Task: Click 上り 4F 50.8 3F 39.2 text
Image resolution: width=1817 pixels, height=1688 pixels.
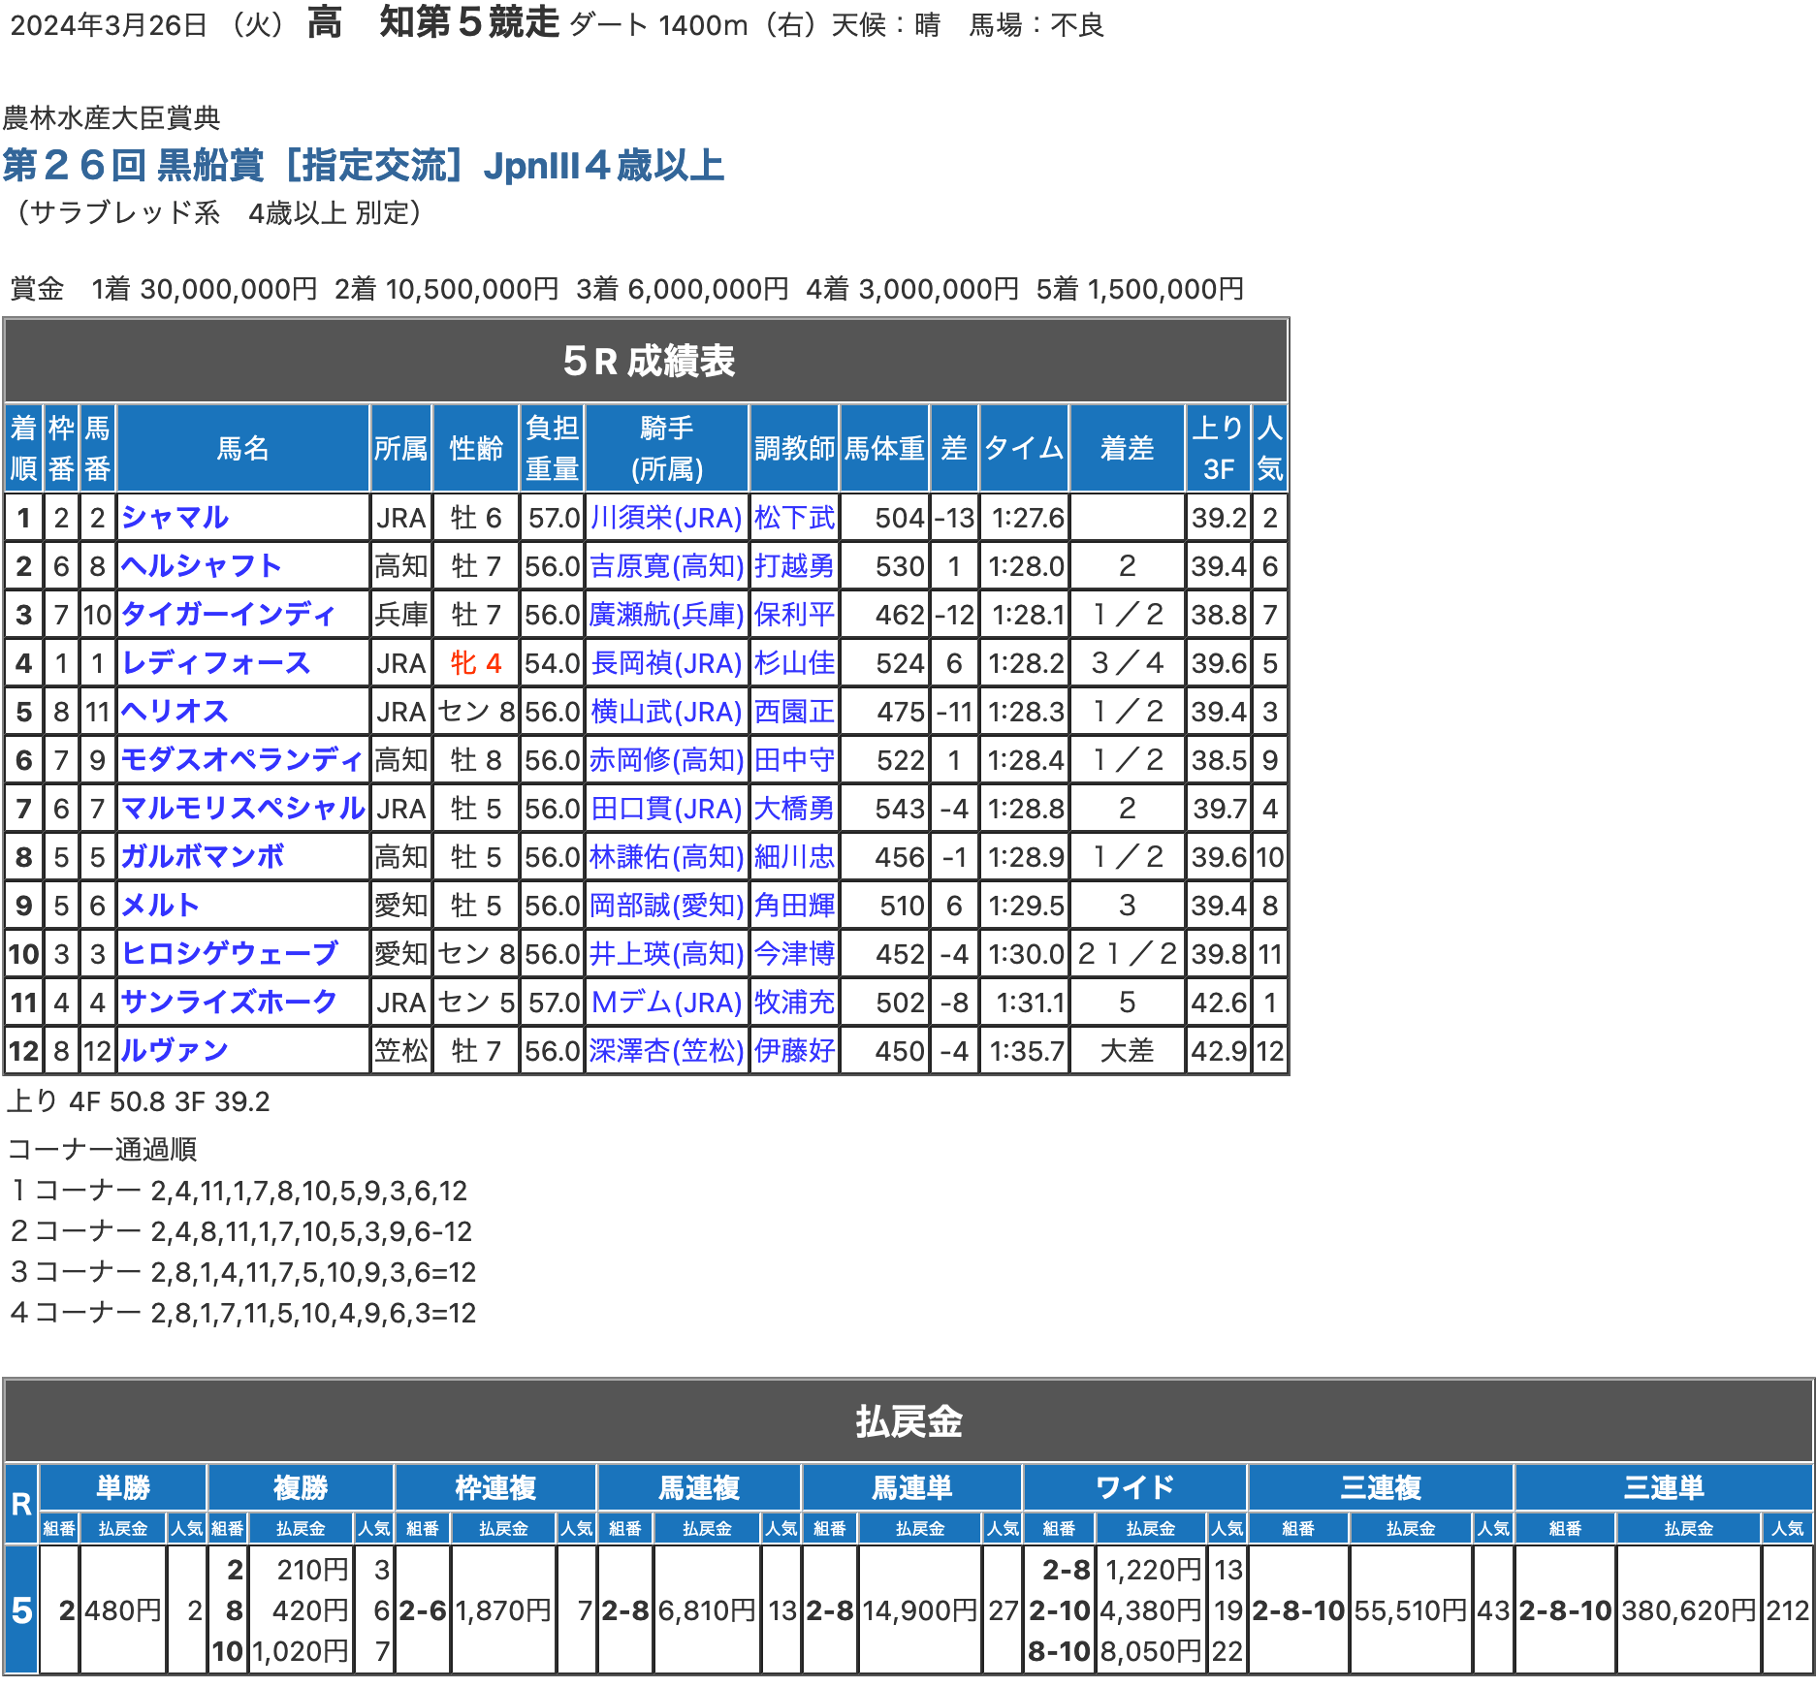Action: 139,1101
